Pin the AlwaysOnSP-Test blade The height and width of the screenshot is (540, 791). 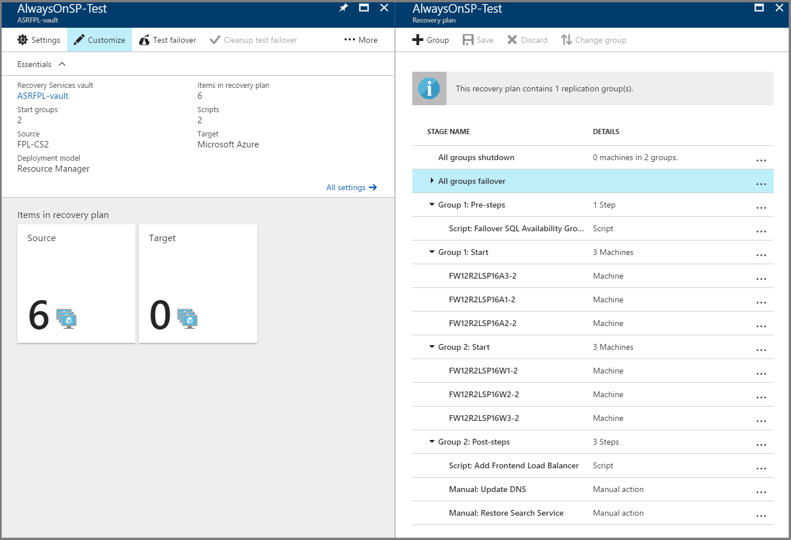pyautogui.click(x=343, y=8)
